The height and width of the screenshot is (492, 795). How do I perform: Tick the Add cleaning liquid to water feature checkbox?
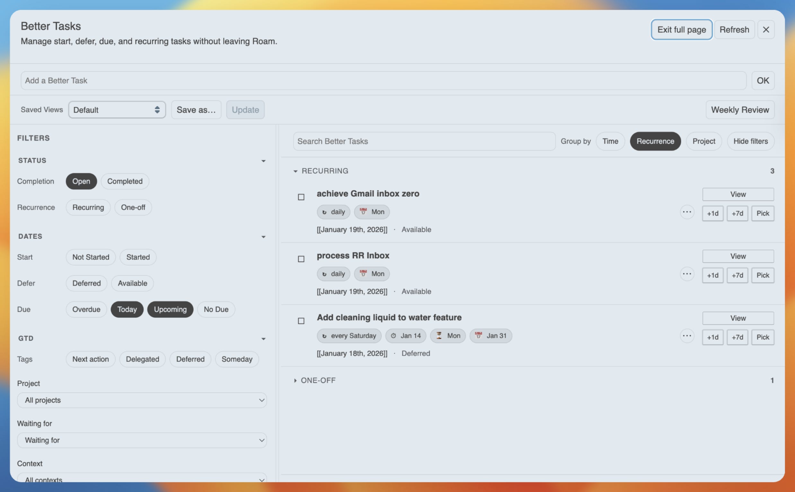[x=301, y=321]
